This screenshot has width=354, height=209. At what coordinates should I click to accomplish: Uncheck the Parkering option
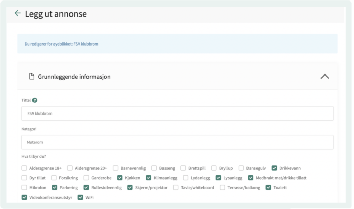[55, 188]
